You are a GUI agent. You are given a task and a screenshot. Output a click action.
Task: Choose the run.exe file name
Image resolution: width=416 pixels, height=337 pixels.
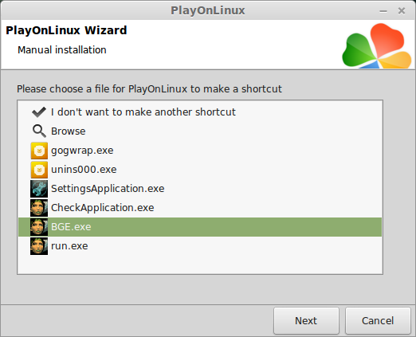[69, 246]
